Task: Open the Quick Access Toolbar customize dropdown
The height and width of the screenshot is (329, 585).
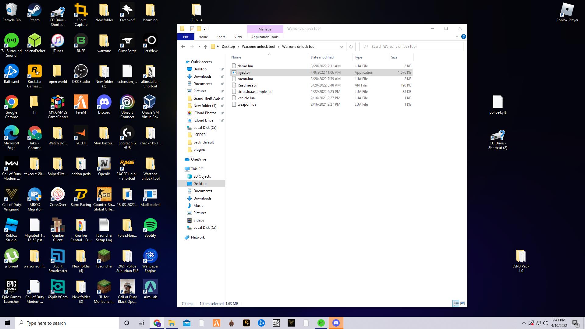Action: [205, 29]
